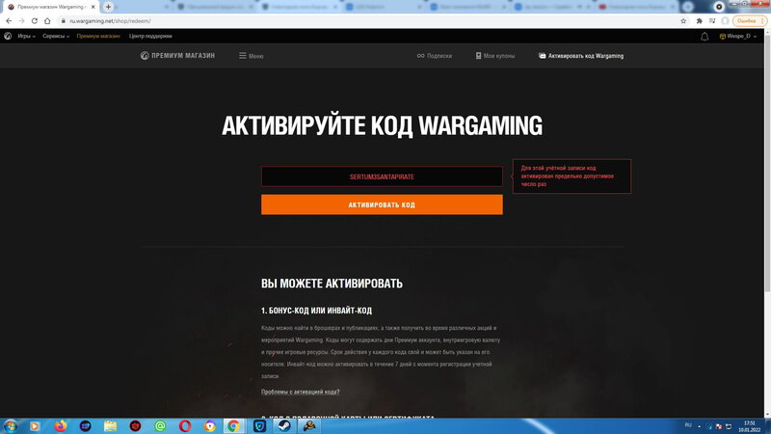Open Мои купоны coupons page
771x434 pixels.
pyautogui.click(x=494, y=56)
